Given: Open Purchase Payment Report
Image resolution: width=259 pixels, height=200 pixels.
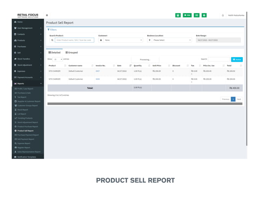Looking at the screenshot, I should click(28, 135).
